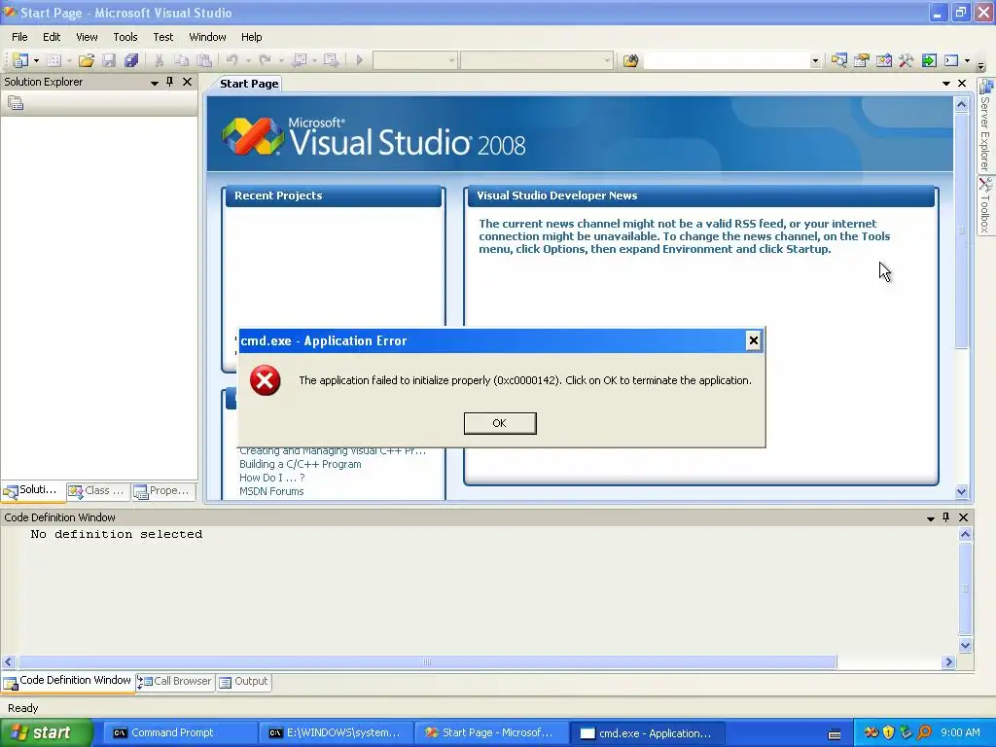Screen dimensions: 996x747
Task: Open the How Do I ... ? link
Action: tap(272, 478)
